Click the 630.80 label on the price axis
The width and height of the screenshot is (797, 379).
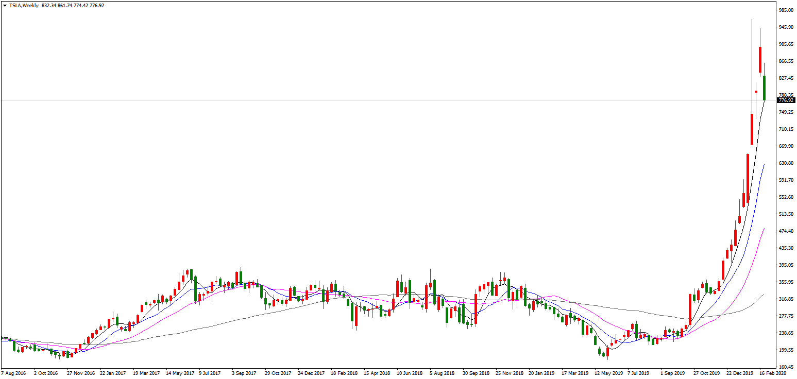click(x=785, y=163)
